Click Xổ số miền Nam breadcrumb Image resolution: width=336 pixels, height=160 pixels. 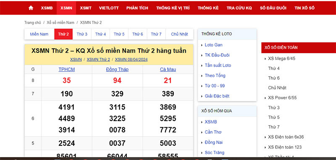[60, 23]
